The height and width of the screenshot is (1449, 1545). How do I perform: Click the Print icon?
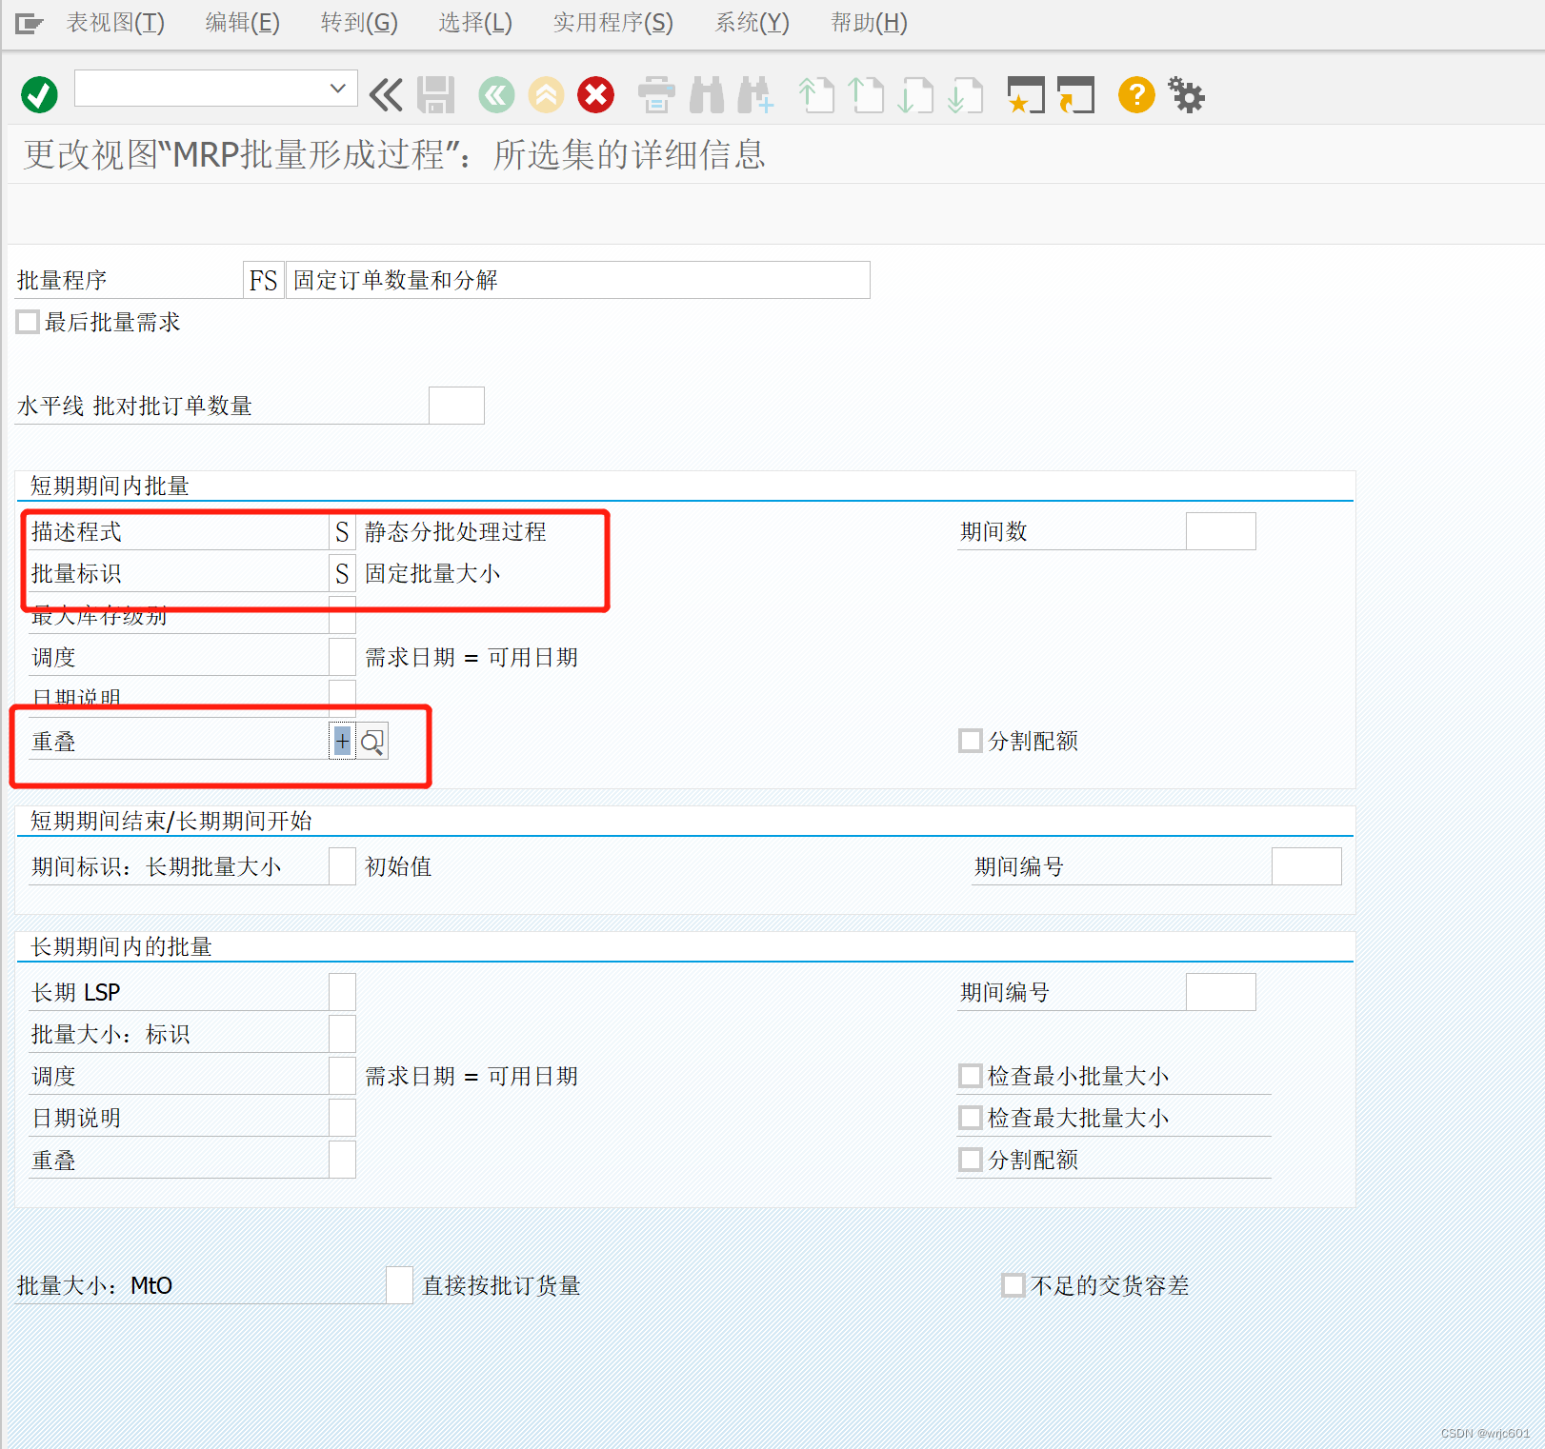656,94
